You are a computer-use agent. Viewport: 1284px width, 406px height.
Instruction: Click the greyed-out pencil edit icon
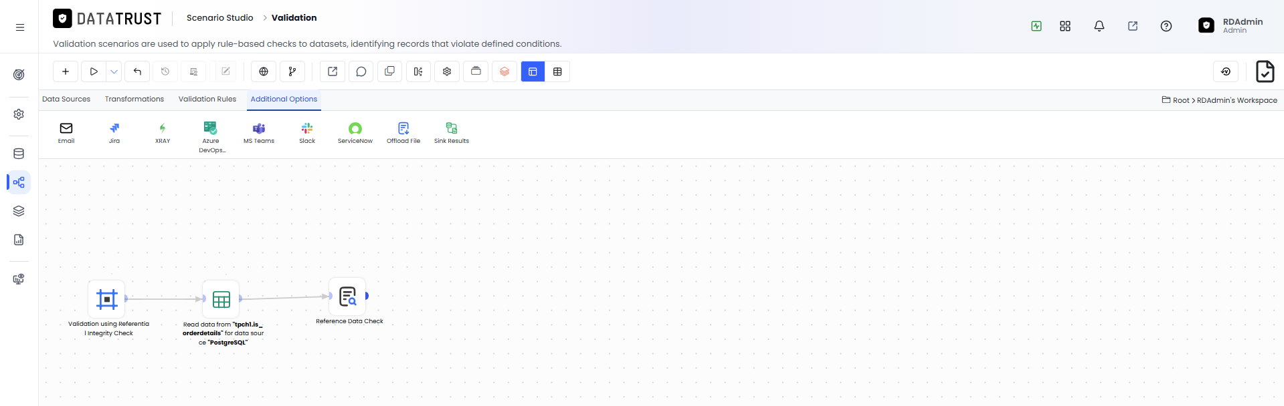(225, 71)
